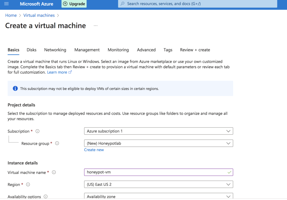Viewport: 287px width, 200px height.
Task: Click the blue info banner icon
Action: pos(15,89)
